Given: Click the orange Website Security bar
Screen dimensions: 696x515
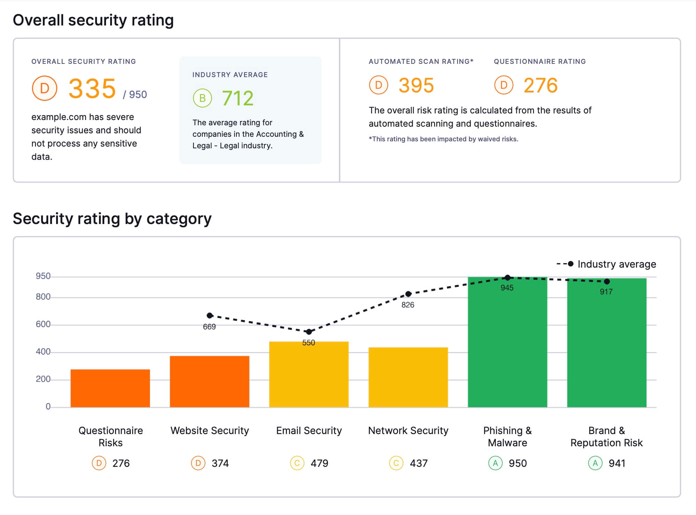Looking at the screenshot, I should tap(210, 382).
